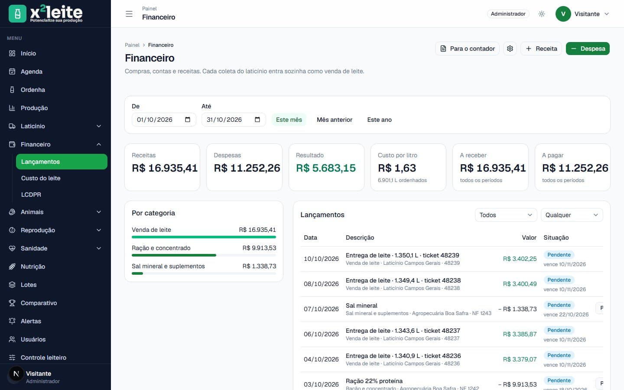Open the calendar picker in Até field
The height and width of the screenshot is (390, 624).
[257, 120]
